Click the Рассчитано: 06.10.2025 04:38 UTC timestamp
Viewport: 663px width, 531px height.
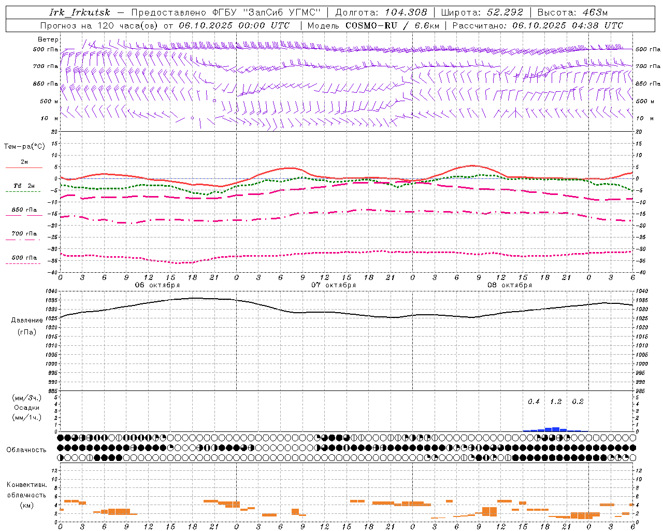[x=538, y=25]
